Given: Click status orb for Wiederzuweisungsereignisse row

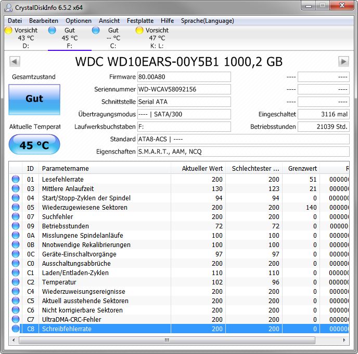Looking at the screenshot, I should [x=16, y=291].
